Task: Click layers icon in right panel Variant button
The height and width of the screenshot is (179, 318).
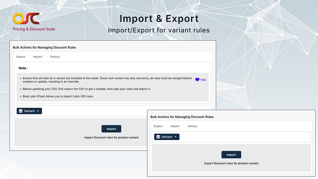Action: [158, 137]
